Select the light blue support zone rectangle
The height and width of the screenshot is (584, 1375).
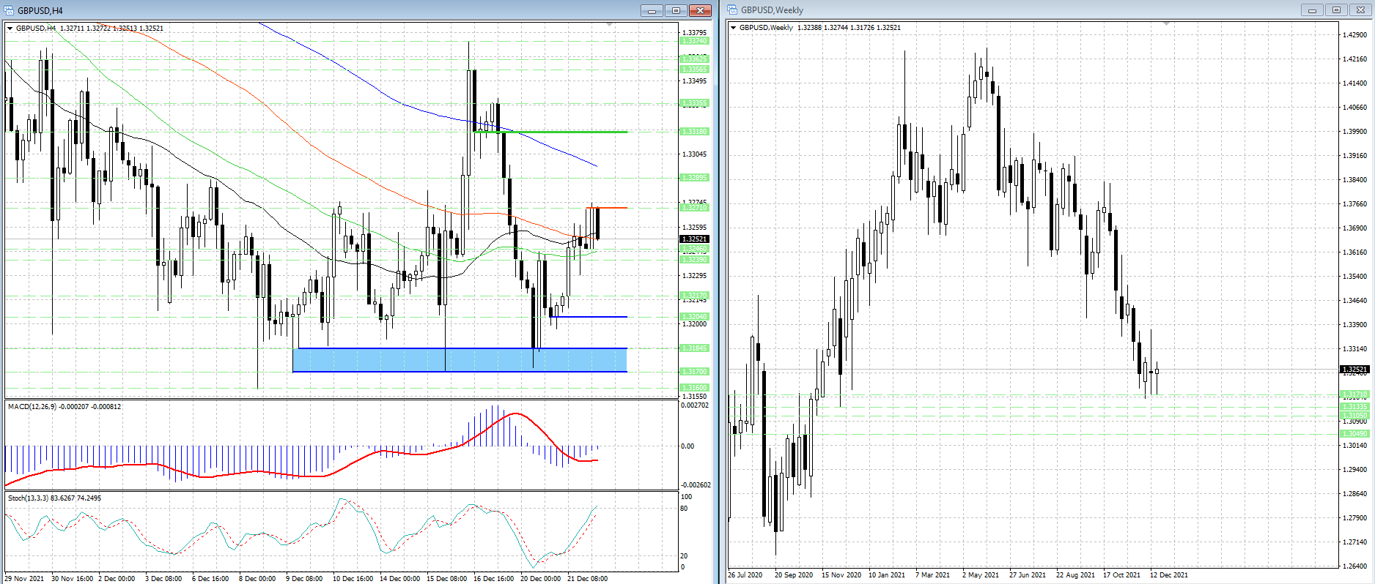(x=460, y=360)
